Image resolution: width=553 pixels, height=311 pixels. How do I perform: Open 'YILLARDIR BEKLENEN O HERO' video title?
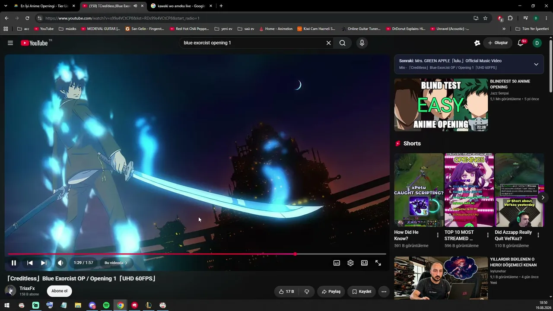(513, 262)
